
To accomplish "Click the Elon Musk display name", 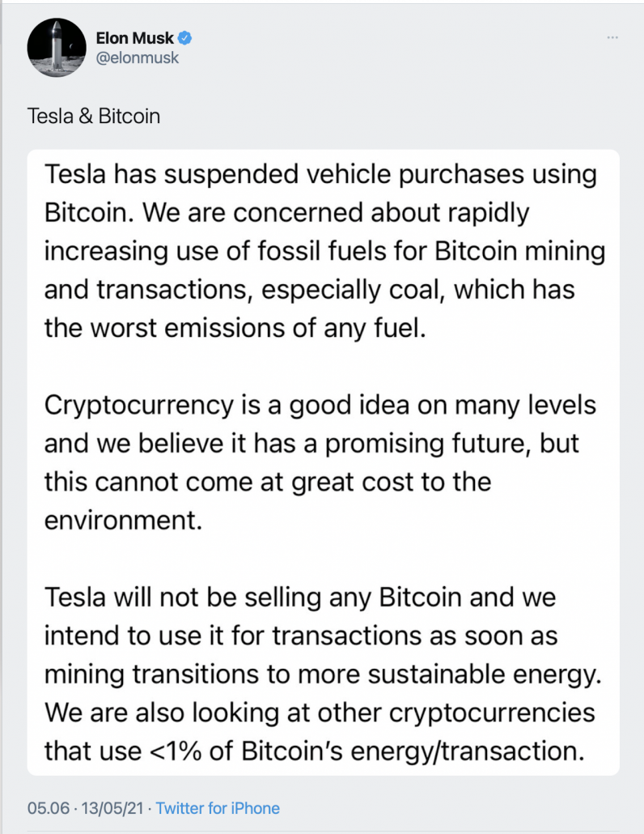I will (x=135, y=38).
